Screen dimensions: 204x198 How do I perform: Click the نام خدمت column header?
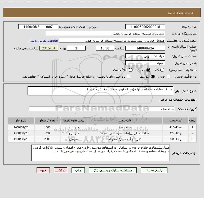pyautogui.click(x=125, y=120)
